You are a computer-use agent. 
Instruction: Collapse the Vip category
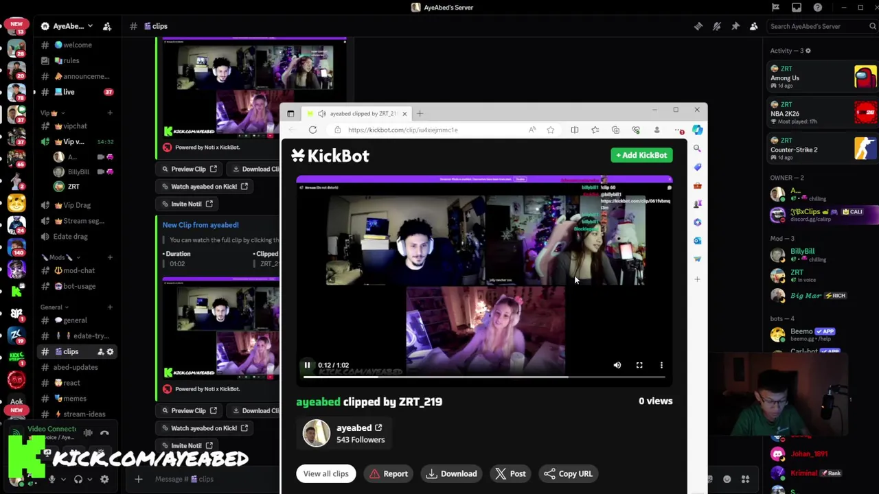(52, 113)
